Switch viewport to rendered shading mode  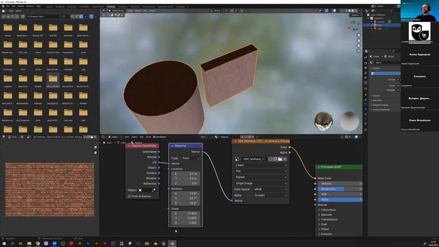(356, 11)
